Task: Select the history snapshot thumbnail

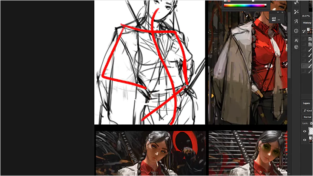Action: point(310,31)
